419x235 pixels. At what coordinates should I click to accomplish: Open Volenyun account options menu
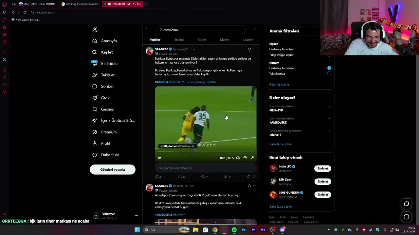coord(137,216)
